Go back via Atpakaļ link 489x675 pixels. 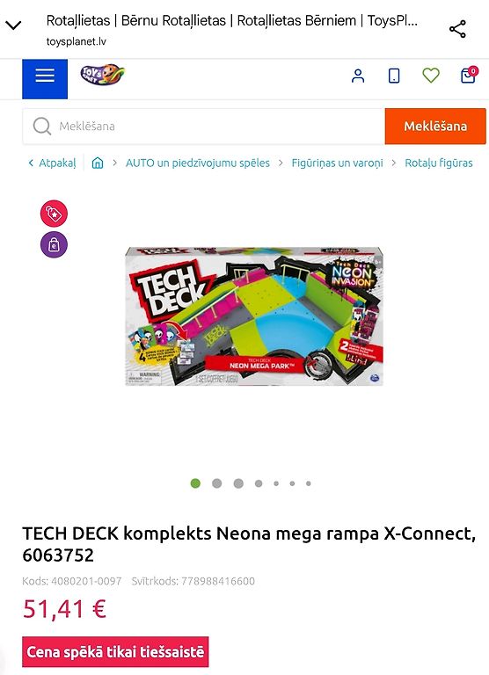click(x=52, y=163)
